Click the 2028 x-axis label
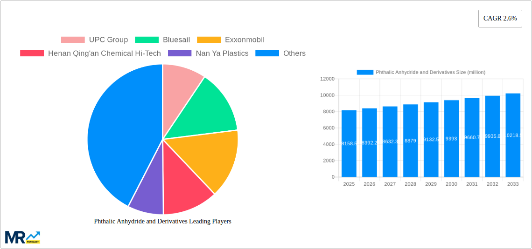Screen dimensions: 532x249 pos(411,184)
